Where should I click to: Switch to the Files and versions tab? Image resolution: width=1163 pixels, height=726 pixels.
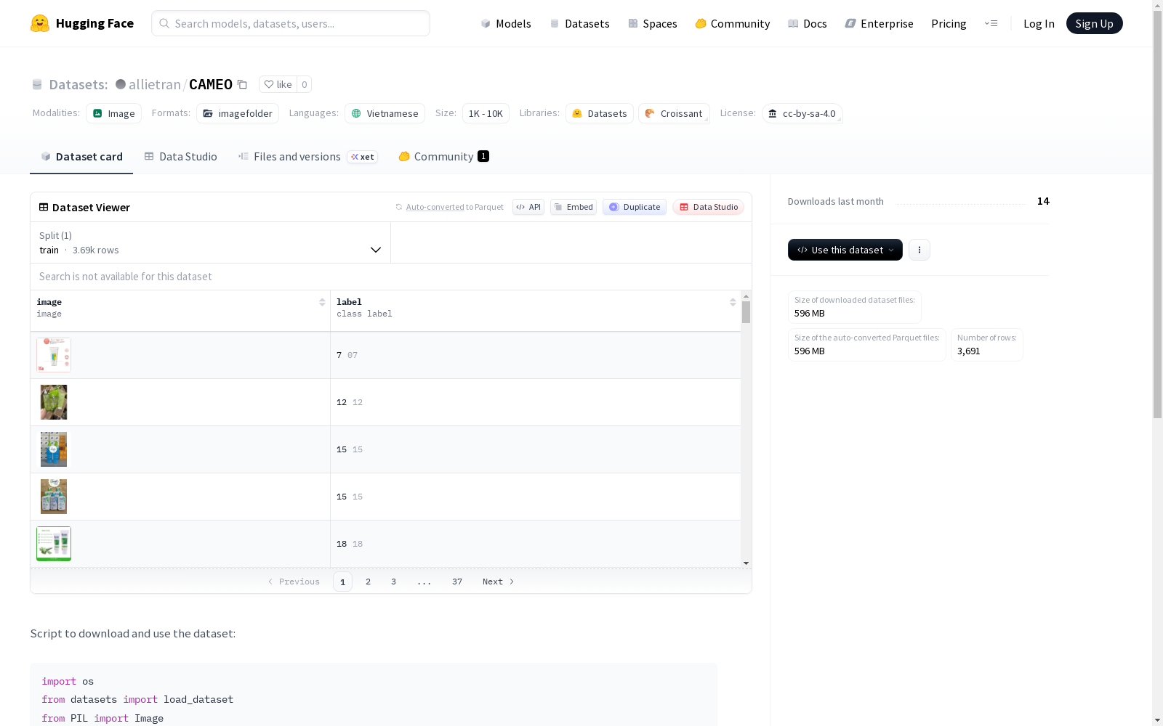point(307,156)
